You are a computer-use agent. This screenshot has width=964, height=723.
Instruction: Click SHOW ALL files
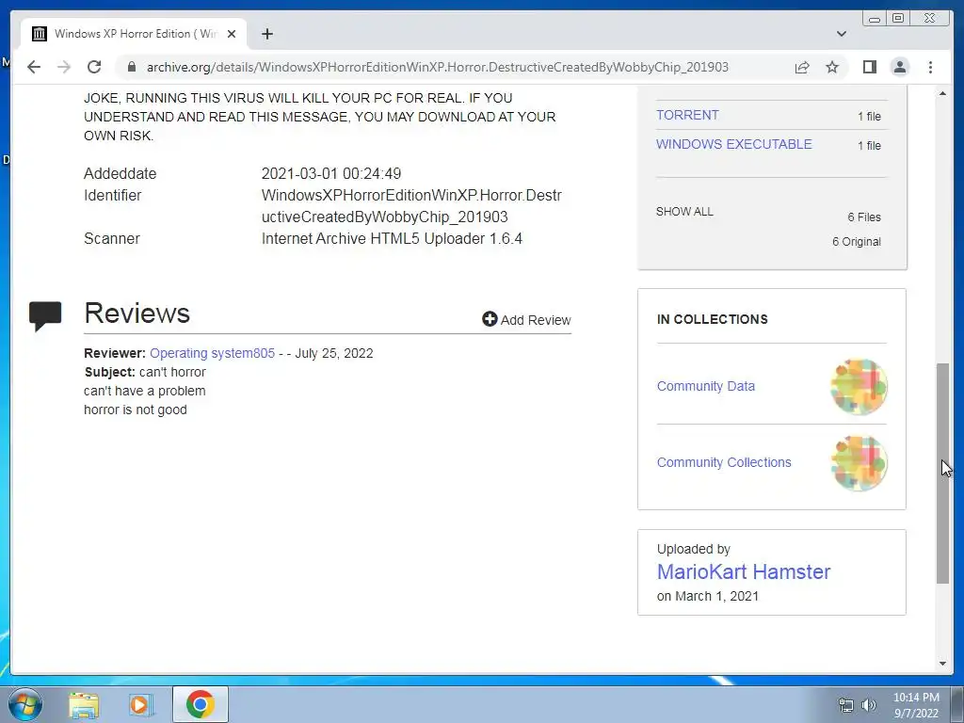coord(684,212)
